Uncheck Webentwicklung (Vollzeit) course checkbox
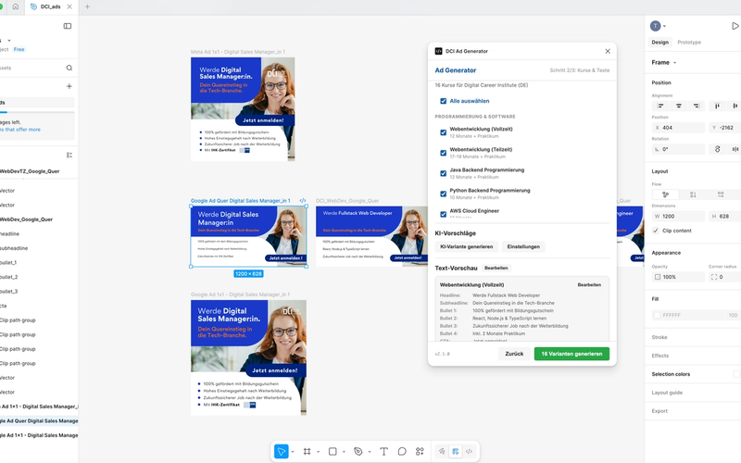This screenshot has height=463, width=741. tap(444, 132)
